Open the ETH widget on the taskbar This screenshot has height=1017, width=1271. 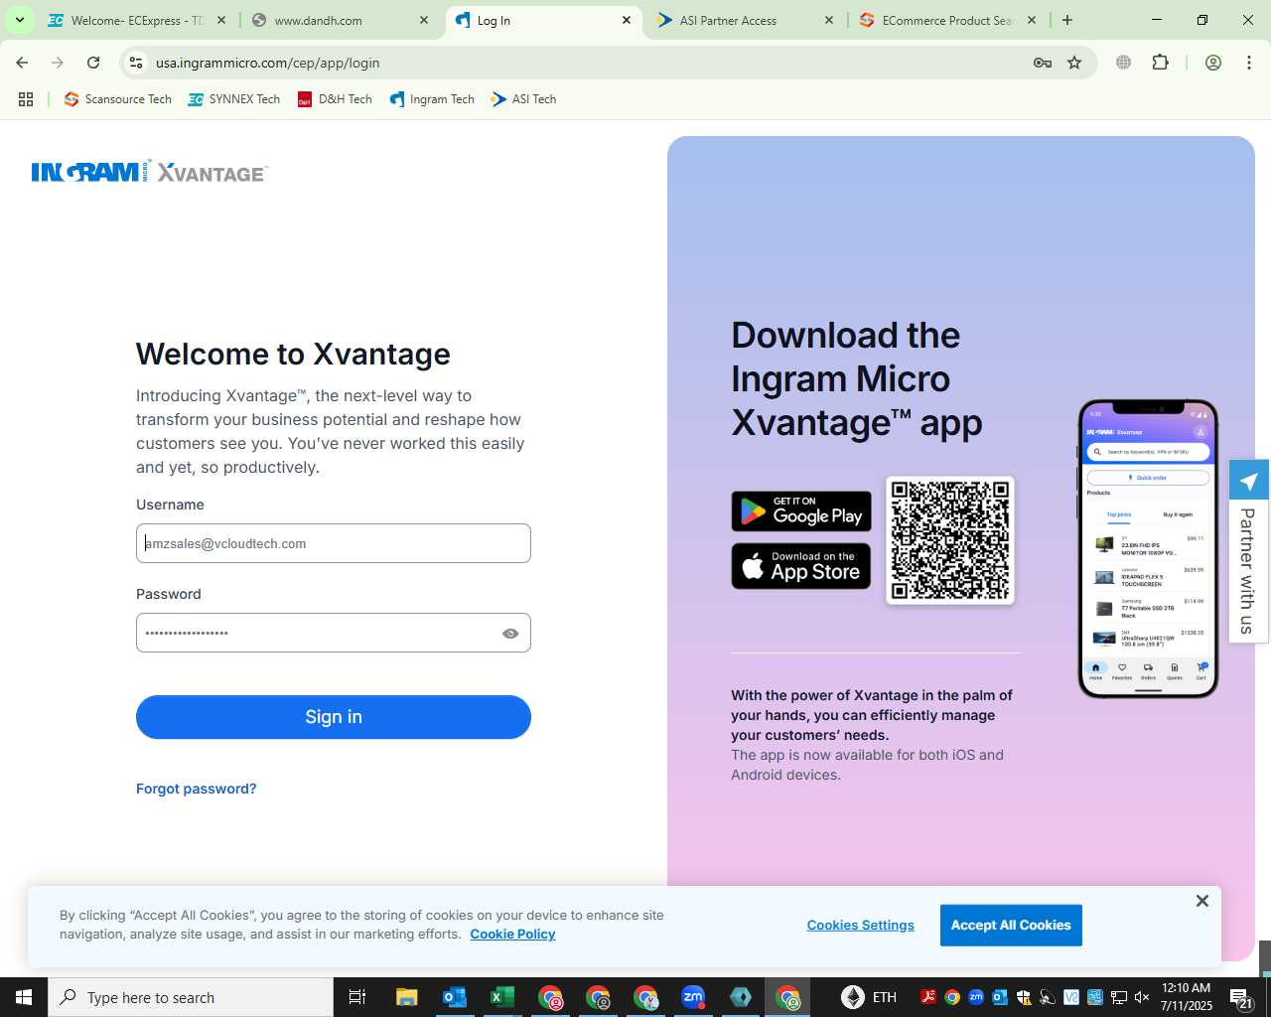[x=869, y=997]
